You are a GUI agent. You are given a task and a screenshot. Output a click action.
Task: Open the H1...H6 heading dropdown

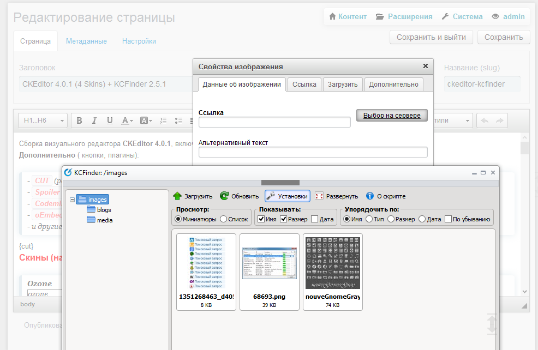click(x=43, y=120)
